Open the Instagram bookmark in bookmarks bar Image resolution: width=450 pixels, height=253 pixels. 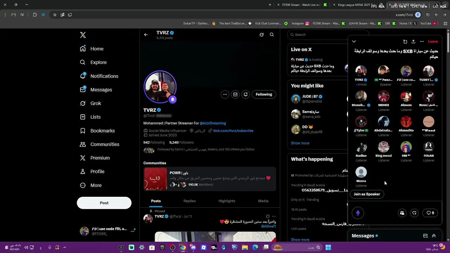click(x=300, y=24)
